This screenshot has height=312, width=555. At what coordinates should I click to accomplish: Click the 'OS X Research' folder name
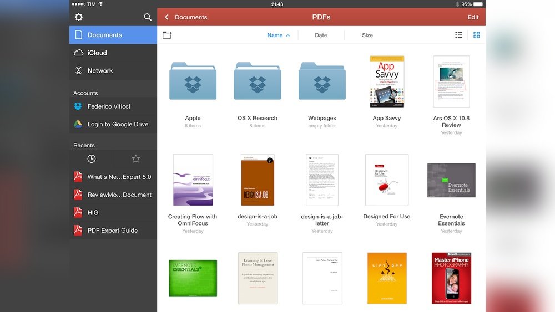pyautogui.click(x=258, y=118)
